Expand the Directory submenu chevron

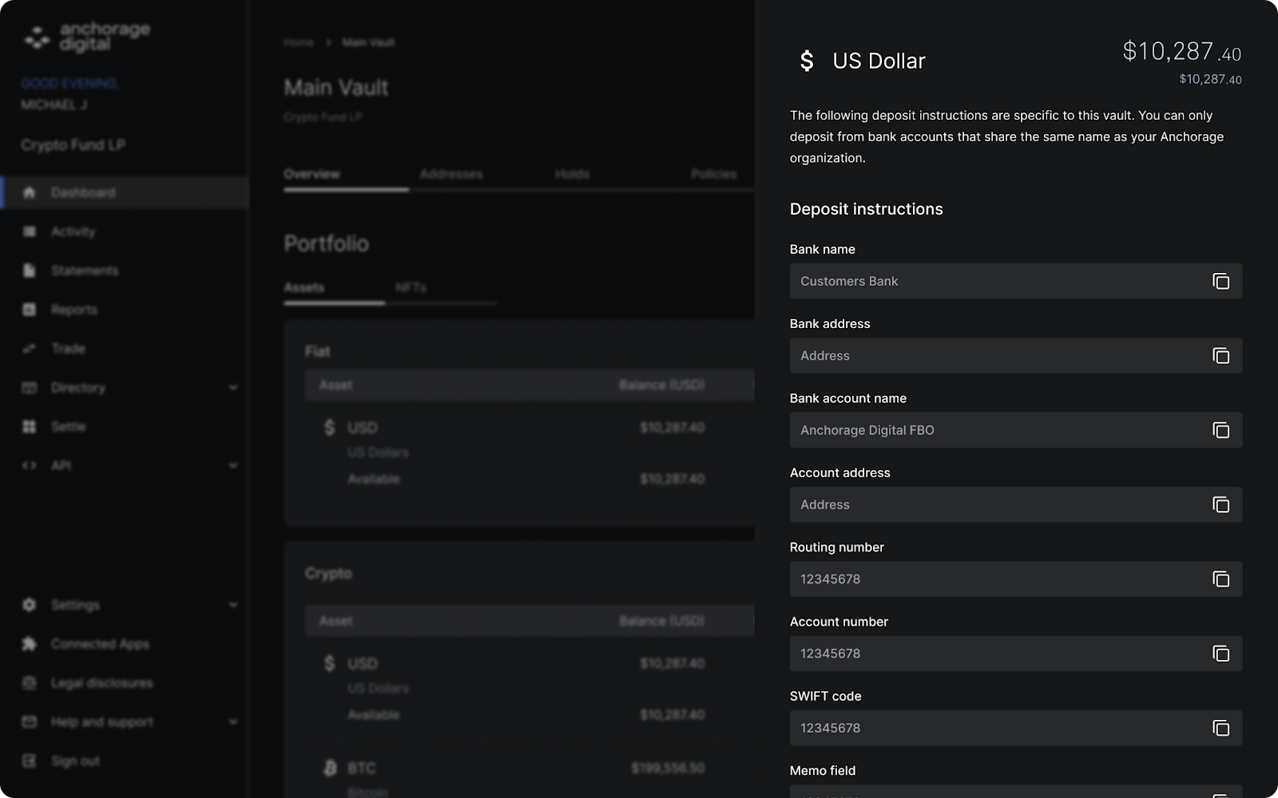(x=233, y=388)
